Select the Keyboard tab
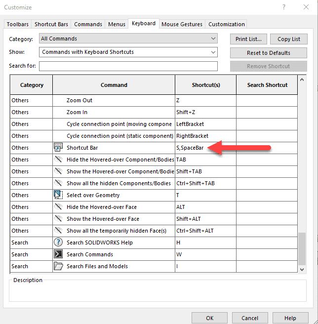The width and height of the screenshot is (318, 324). coord(144,23)
